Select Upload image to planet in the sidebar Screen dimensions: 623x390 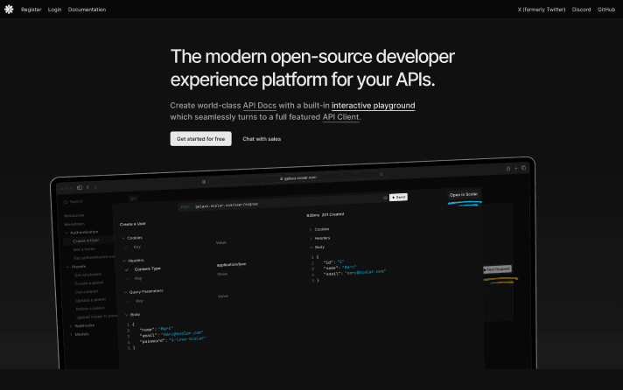coord(96,317)
